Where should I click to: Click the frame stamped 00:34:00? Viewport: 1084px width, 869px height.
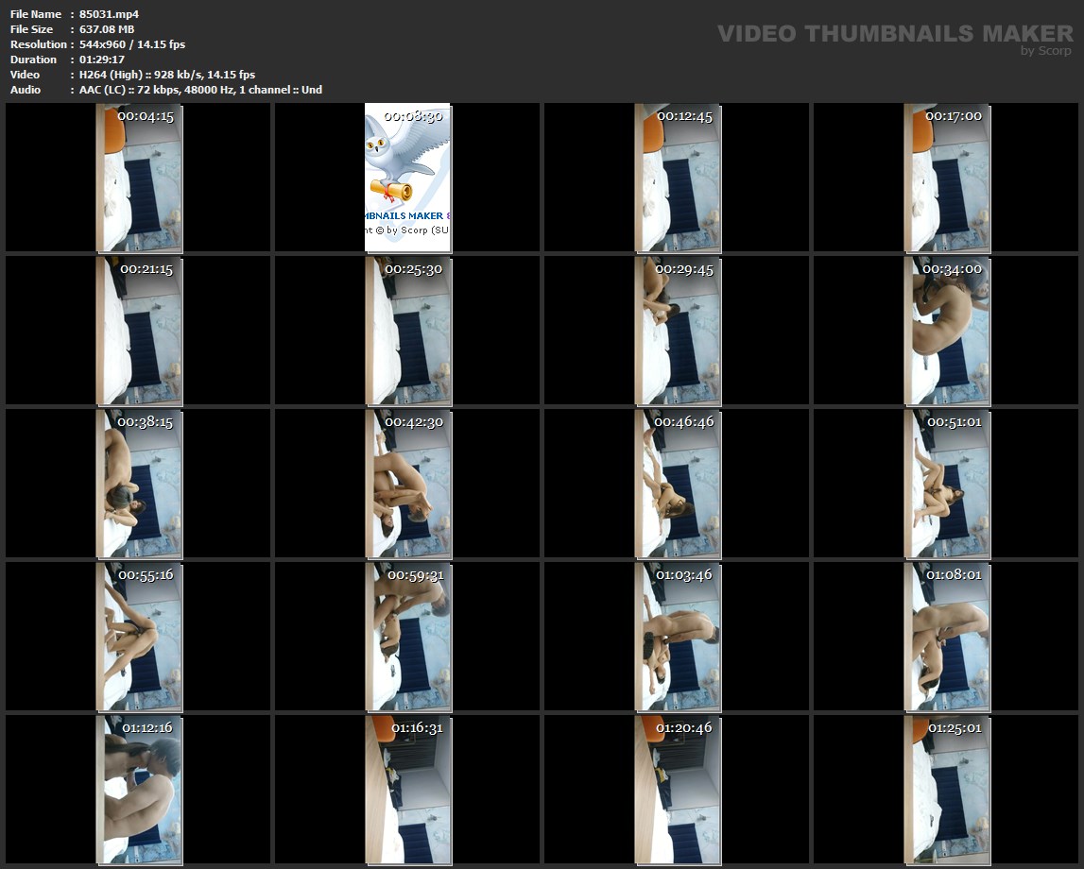947,331
